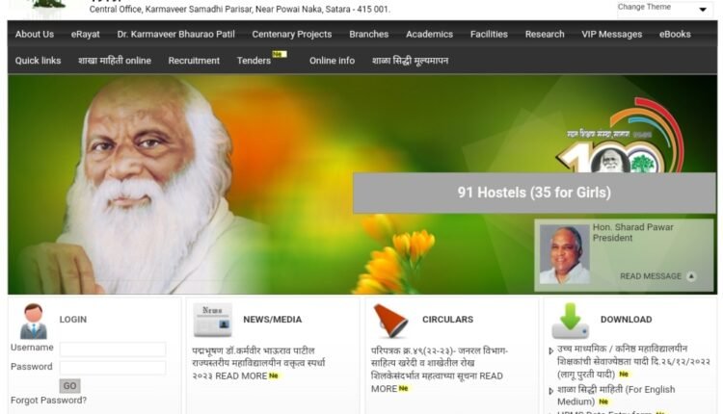Image resolution: width=723 pixels, height=414 pixels.
Task: Click the 91 Hostels banner caption
Action: coord(533,193)
